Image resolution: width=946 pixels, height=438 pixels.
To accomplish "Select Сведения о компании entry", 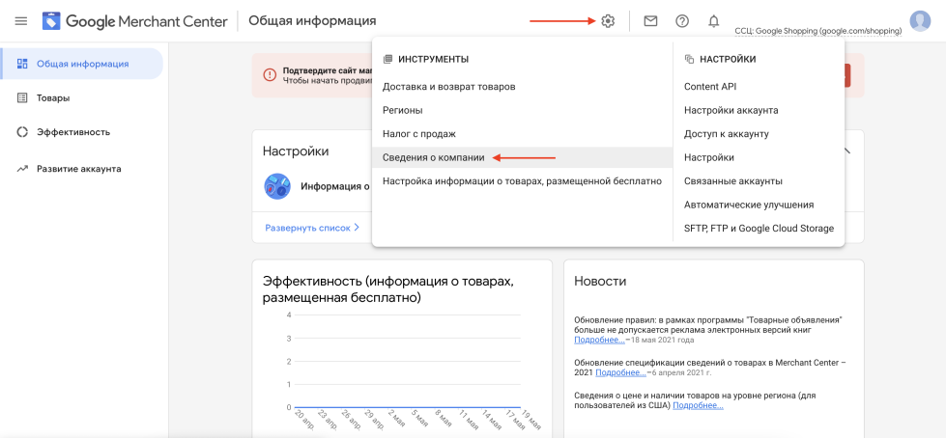I will coord(523,157).
